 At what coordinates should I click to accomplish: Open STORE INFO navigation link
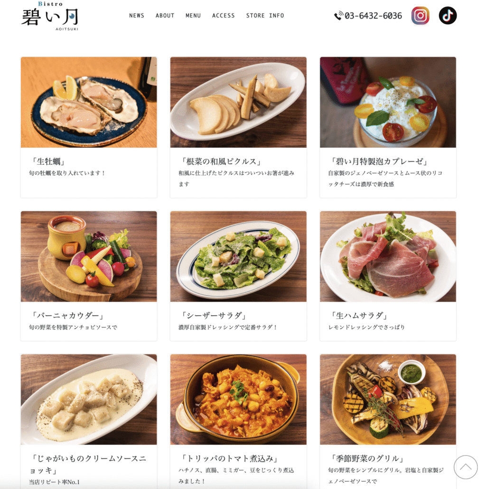[265, 16]
